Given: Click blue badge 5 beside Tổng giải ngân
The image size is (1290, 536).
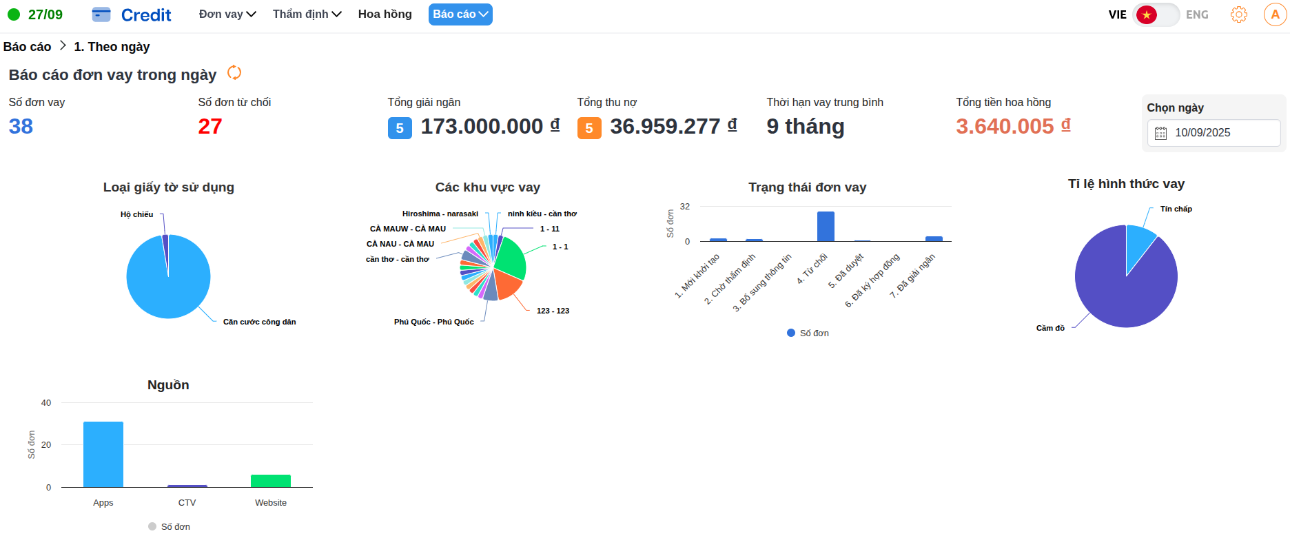Looking at the screenshot, I should coord(400,128).
